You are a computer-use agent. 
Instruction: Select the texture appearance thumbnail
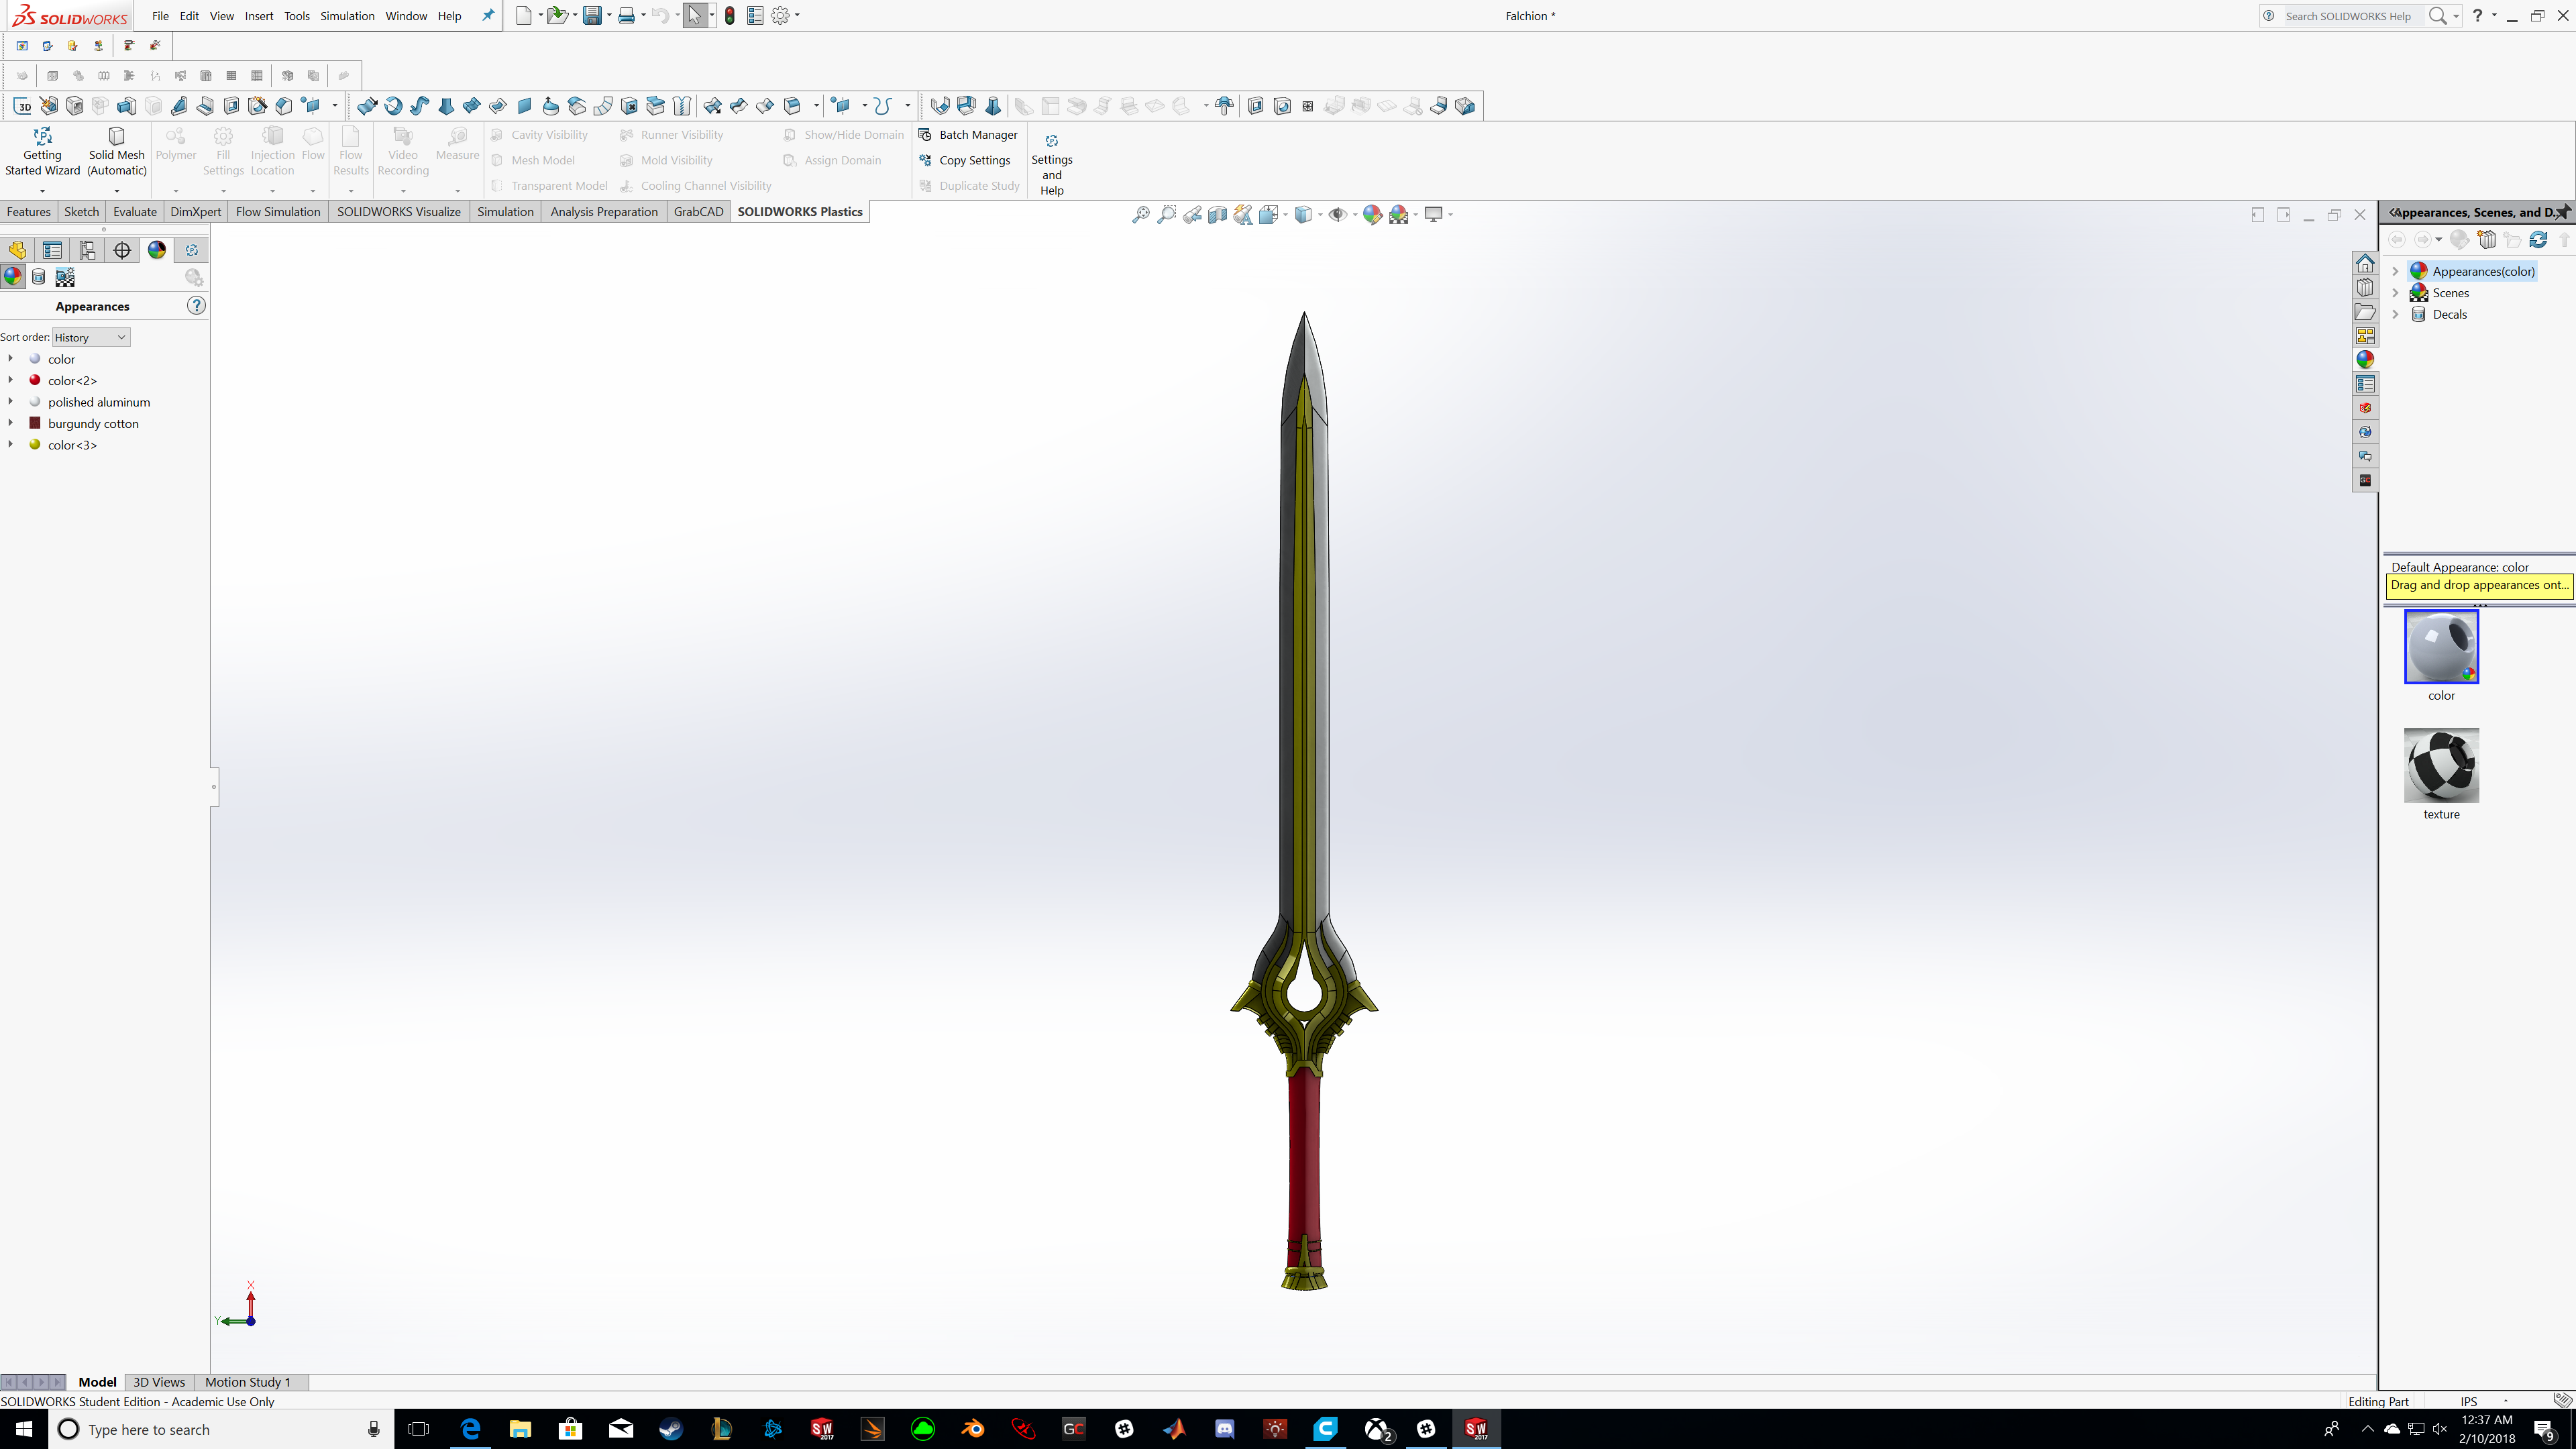2441,765
